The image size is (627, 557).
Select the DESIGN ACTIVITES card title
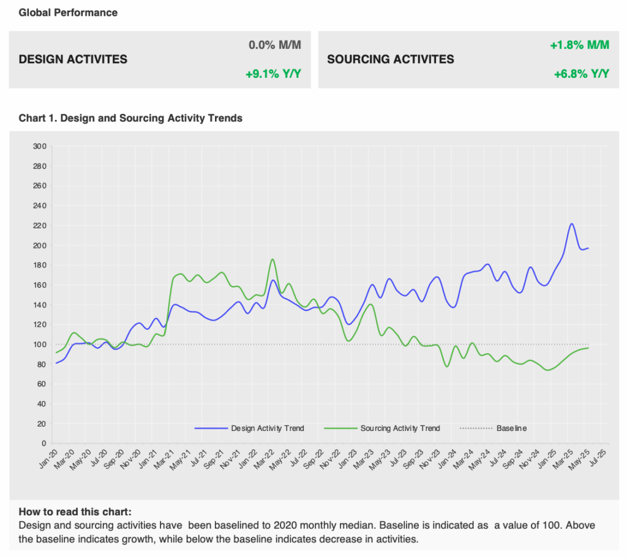coord(73,59)
